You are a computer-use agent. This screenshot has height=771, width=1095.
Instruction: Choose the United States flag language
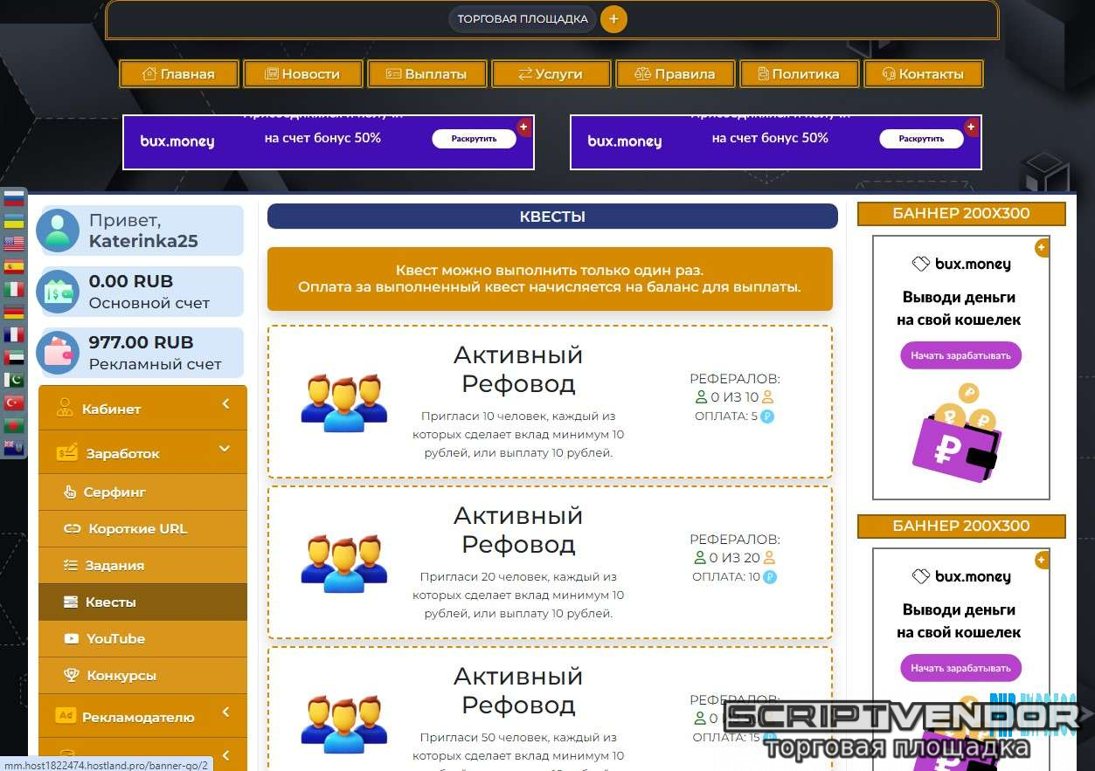14,244
